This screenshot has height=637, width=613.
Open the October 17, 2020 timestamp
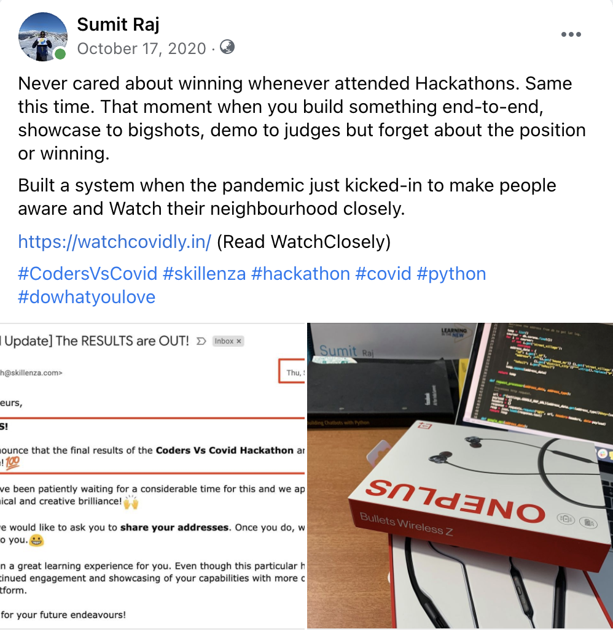(141, 48)
